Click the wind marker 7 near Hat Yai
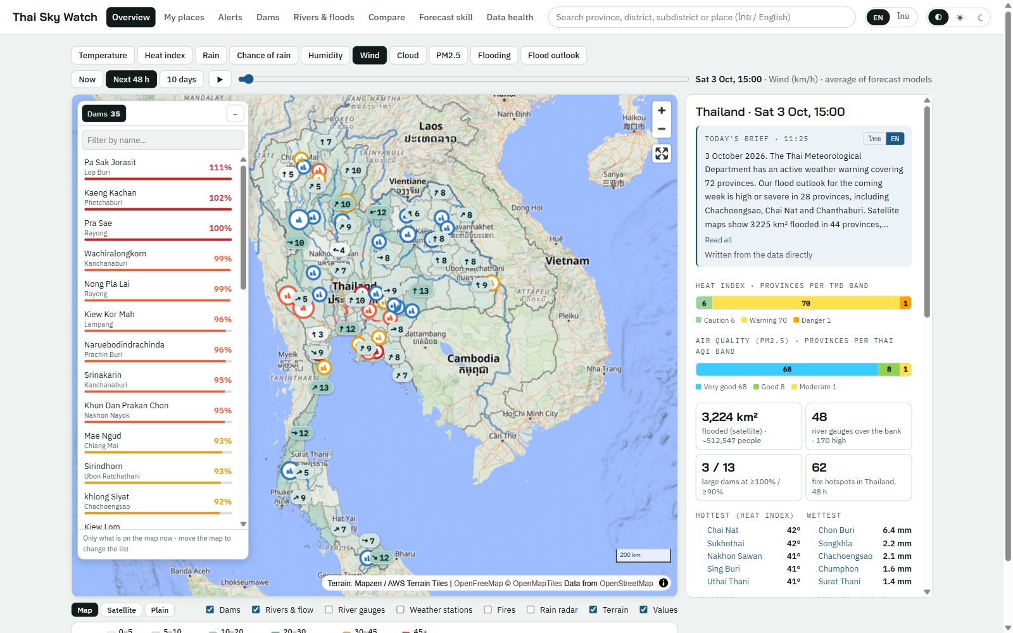 click(341, 529)
